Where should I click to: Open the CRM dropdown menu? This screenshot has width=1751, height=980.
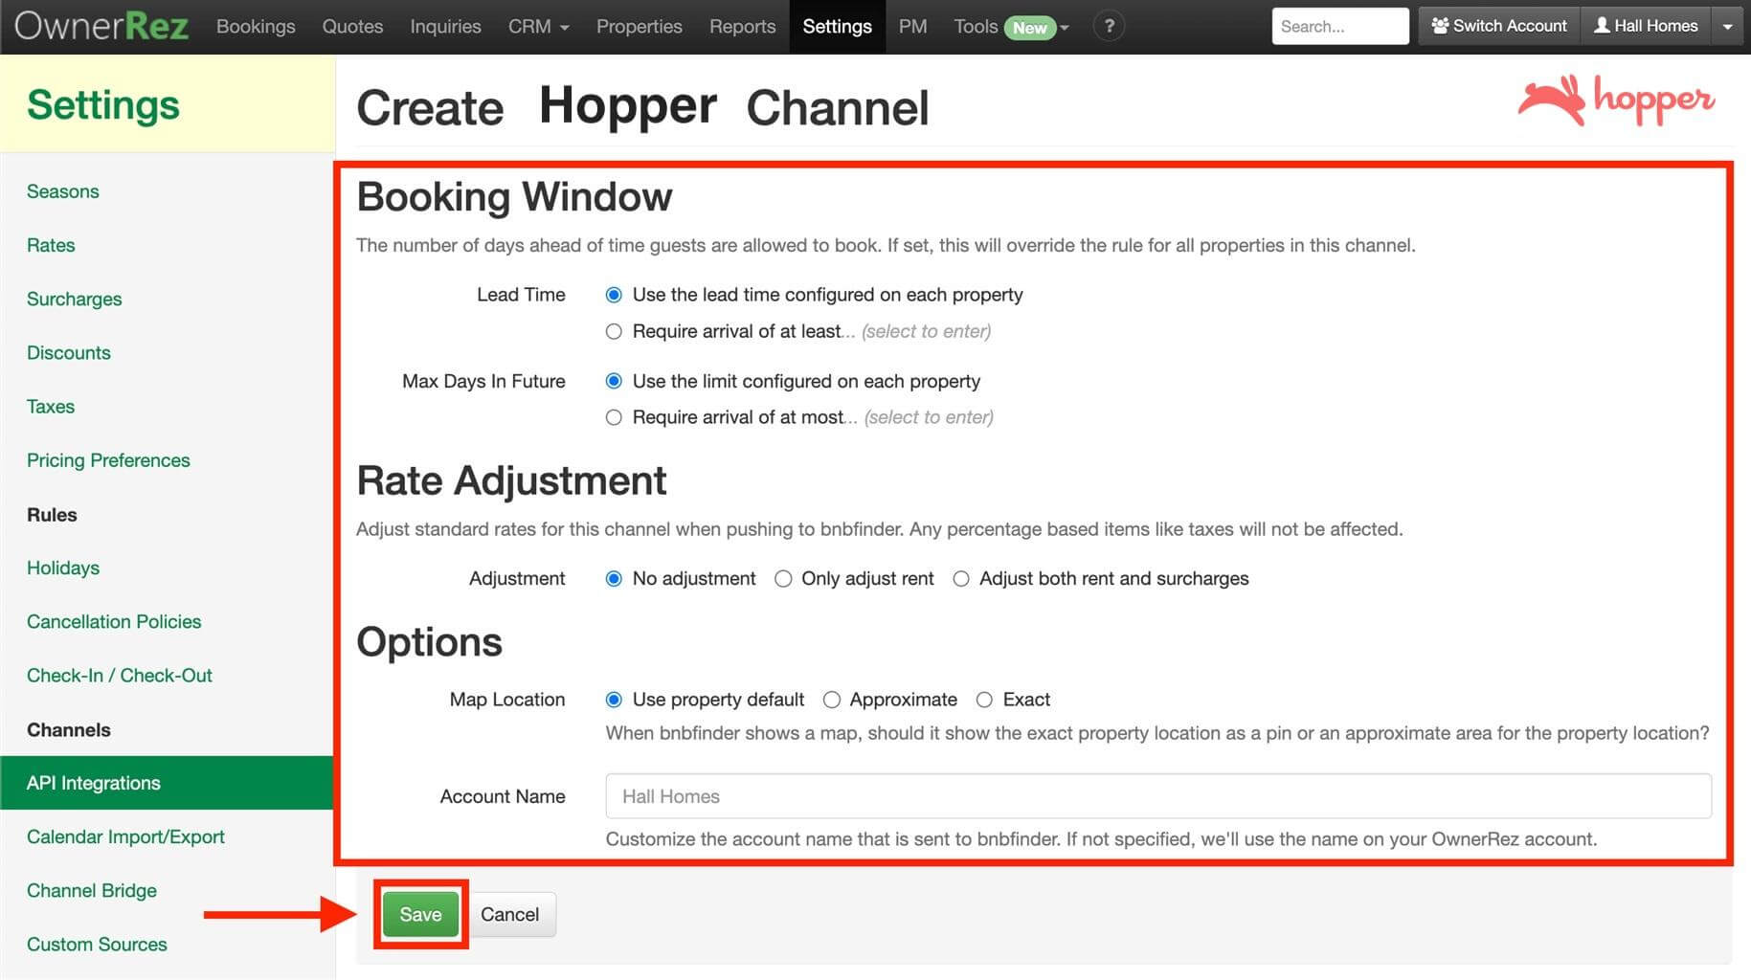(537, 26)
